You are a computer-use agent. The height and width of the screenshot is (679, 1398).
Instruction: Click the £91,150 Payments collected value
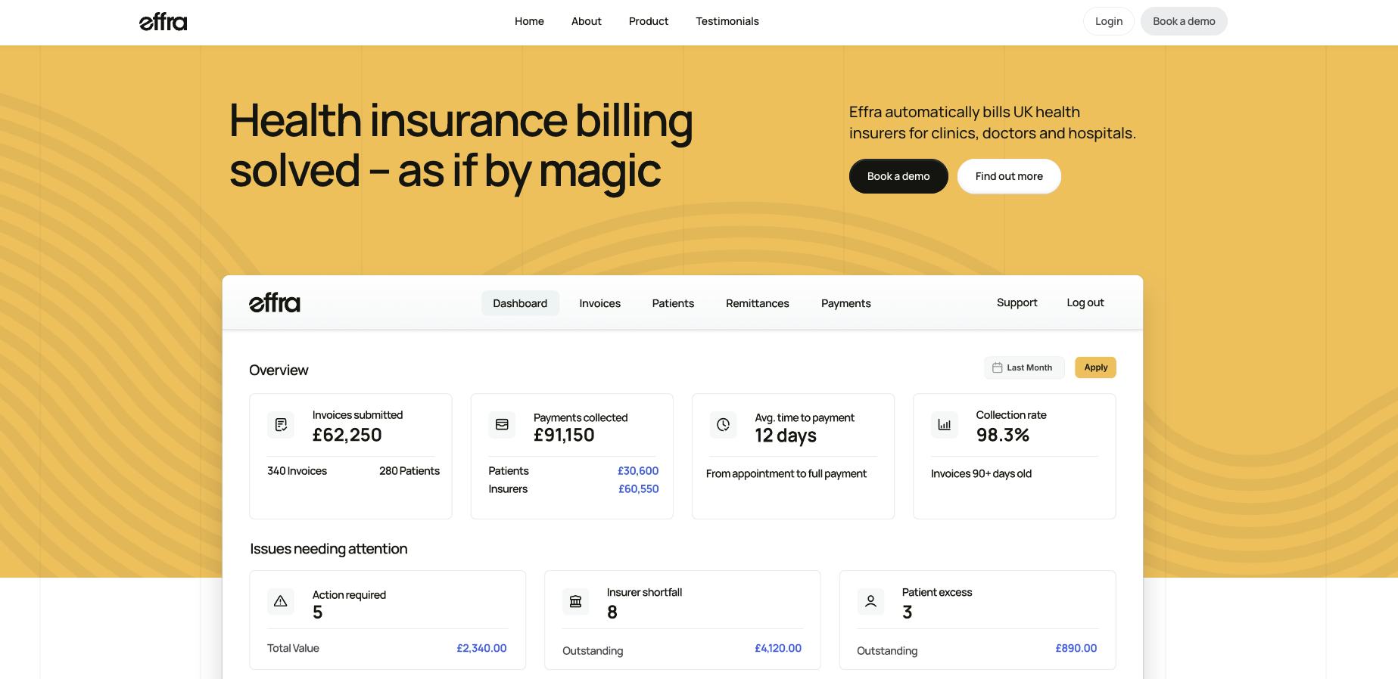coord(564,435)
